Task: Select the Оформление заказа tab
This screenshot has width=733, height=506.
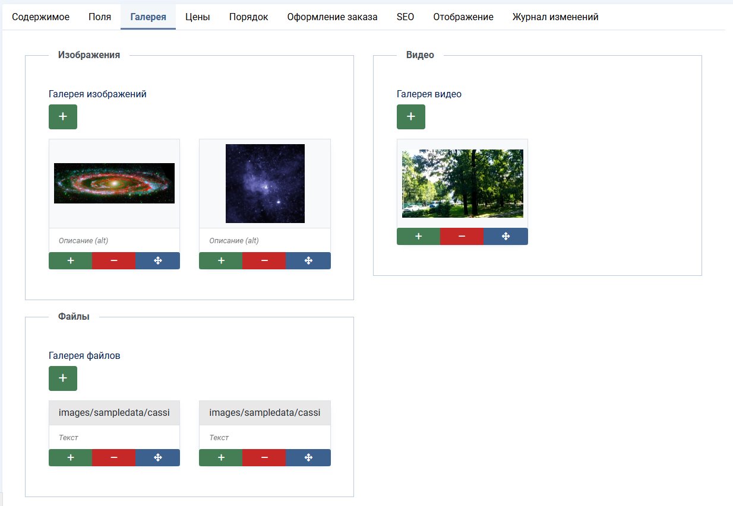Action: click(x=332, y=17)
